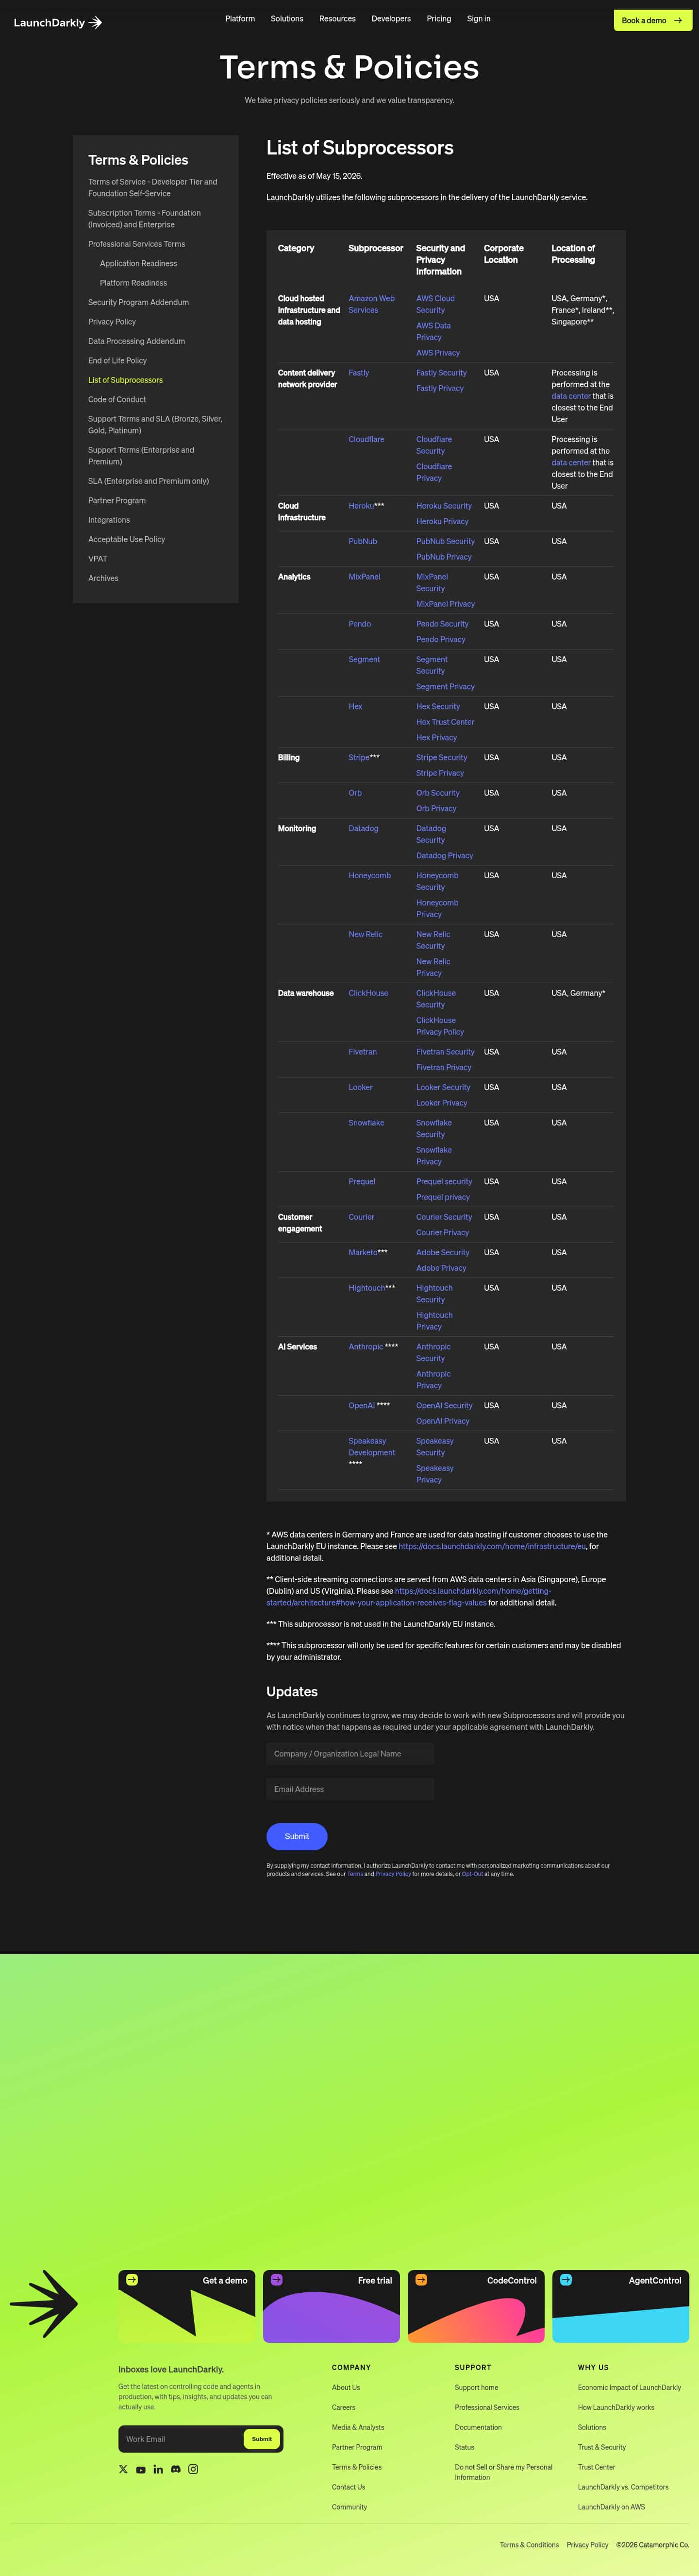The width and height of the screenshot is (699, 2576).
Task: Click the arrow icon on Get a demo card
Action: coord(132,2280)
